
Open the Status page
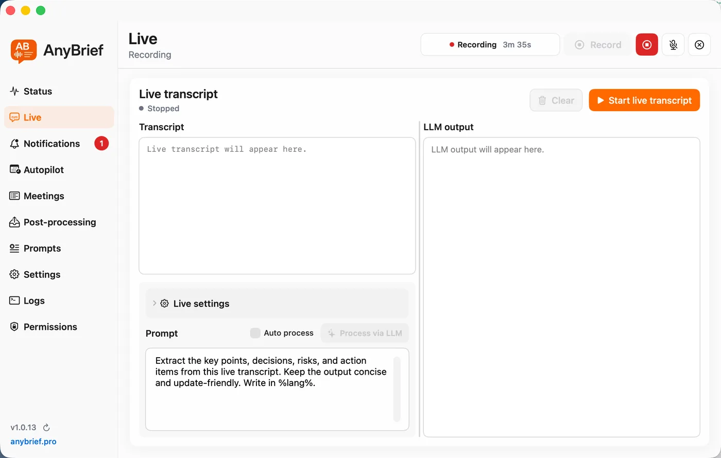(59, 91)
